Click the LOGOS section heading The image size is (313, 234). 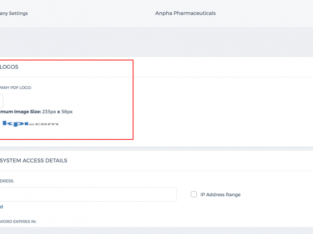pyautogui.click(x=9, y=67)
